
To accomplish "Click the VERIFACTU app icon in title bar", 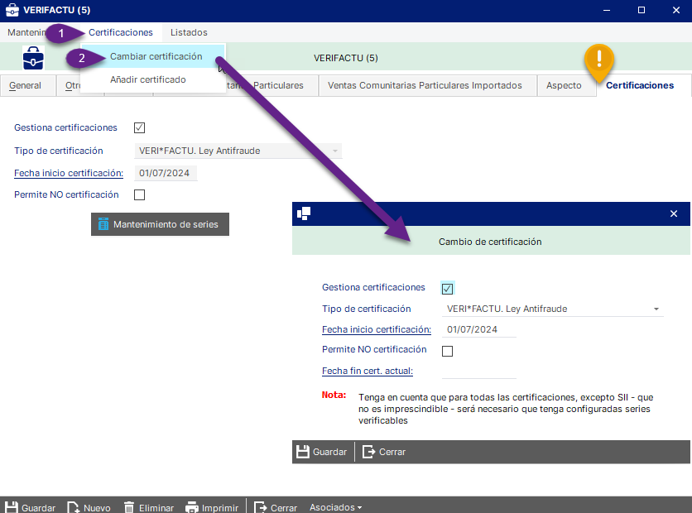I will click(12, 10).
